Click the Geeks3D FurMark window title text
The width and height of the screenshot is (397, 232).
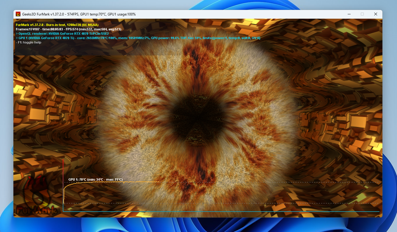[79, 14]
